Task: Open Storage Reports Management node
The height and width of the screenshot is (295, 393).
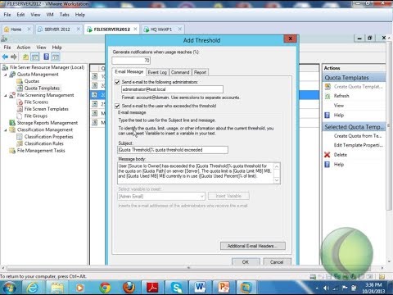Action: click(x=47, y=123)
